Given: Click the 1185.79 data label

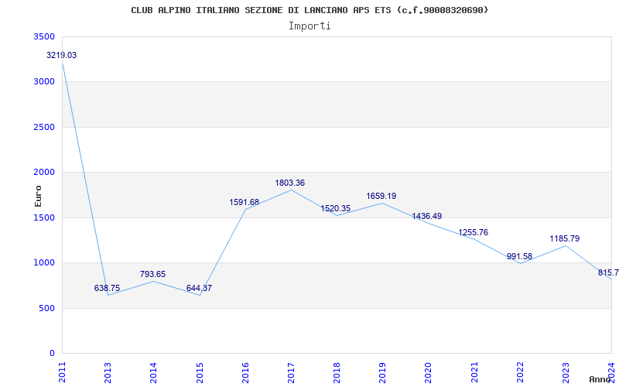Looking at the screenshot, I should [565, 239].
